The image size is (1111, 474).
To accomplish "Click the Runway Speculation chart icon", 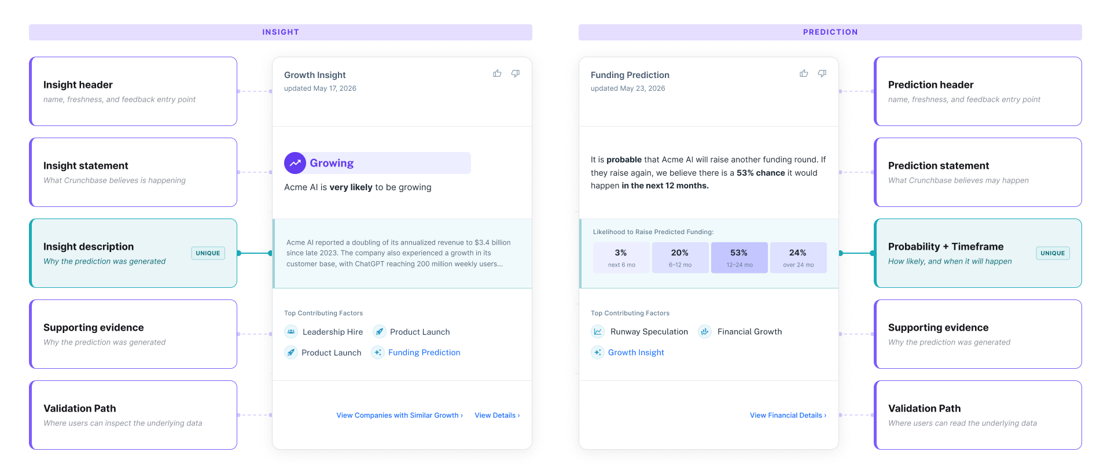I will (598, 331).
